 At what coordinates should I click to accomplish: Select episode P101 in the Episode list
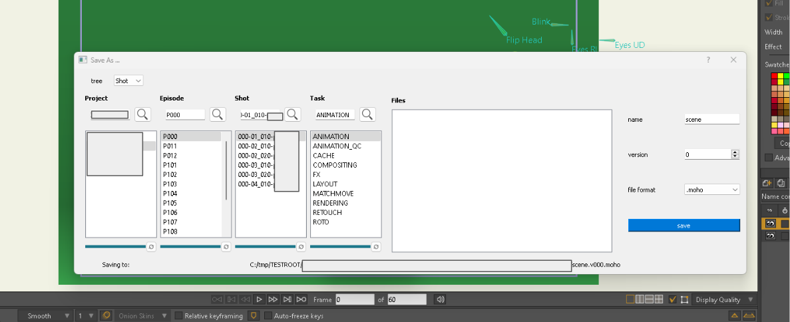click(170, 165)
